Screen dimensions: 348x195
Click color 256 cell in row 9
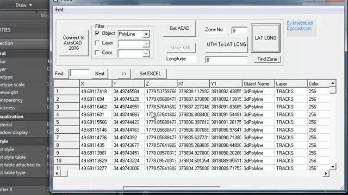pyautogui.click(x=318, y=153)
